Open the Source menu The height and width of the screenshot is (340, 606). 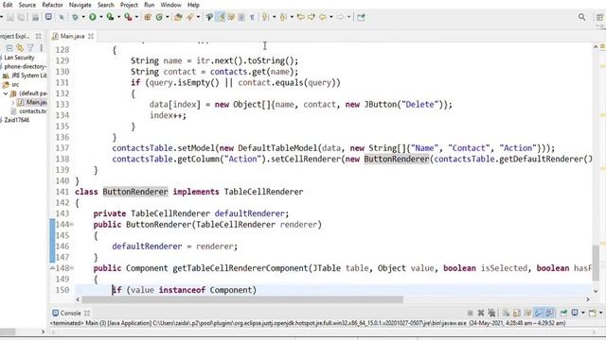click(27, 5)
